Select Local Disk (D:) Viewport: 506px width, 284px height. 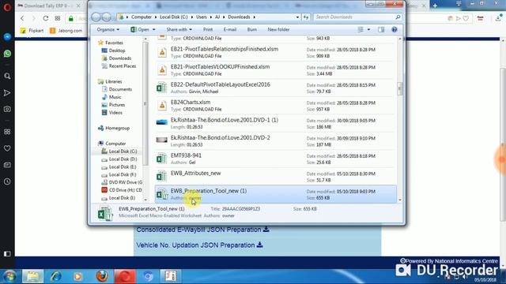tap(123, 159)
